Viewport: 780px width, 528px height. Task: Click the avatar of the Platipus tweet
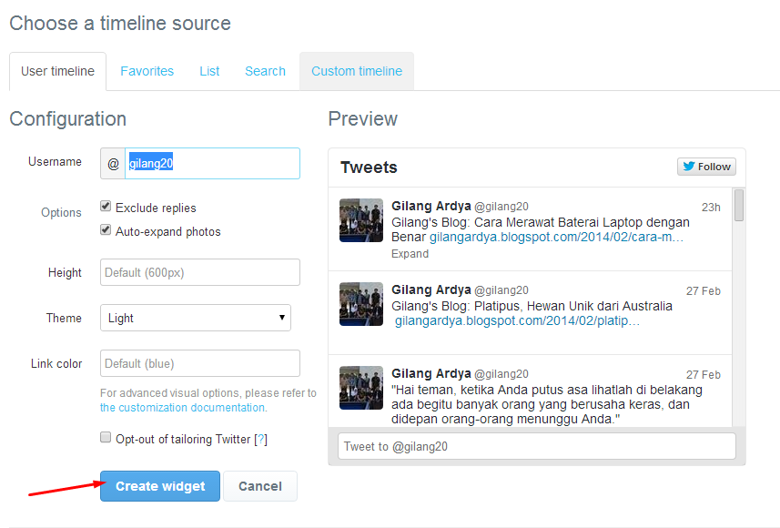coord(361,304)
